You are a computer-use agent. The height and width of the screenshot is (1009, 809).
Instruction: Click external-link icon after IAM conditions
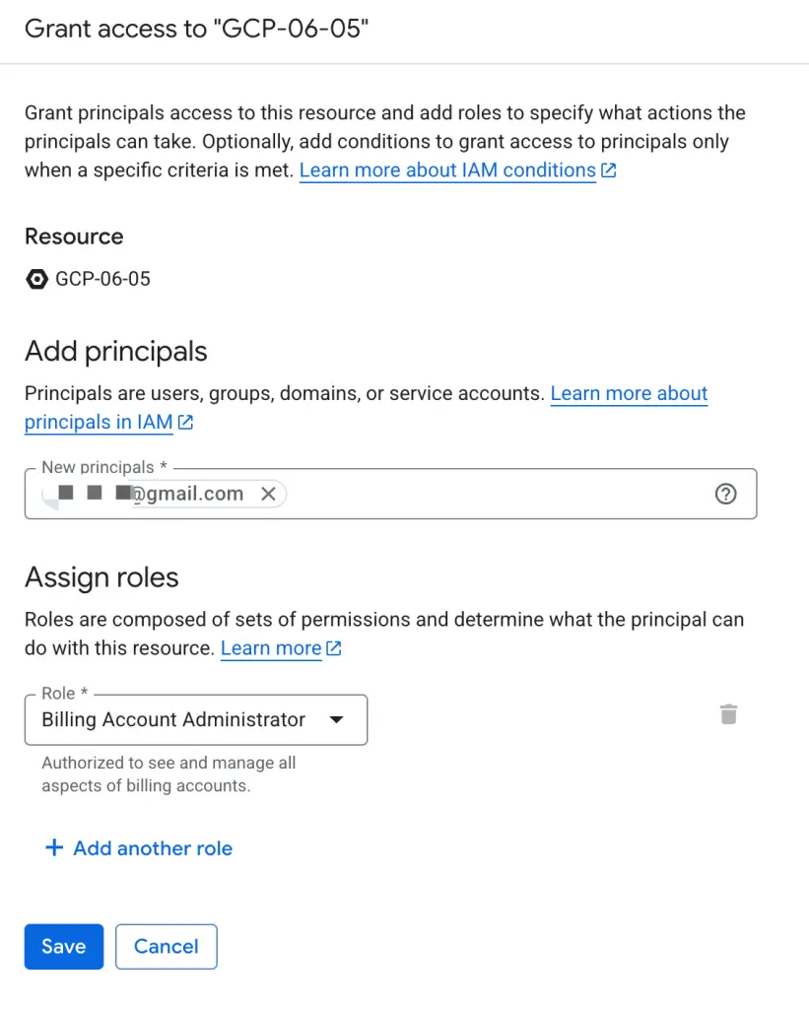pos(609,169)
